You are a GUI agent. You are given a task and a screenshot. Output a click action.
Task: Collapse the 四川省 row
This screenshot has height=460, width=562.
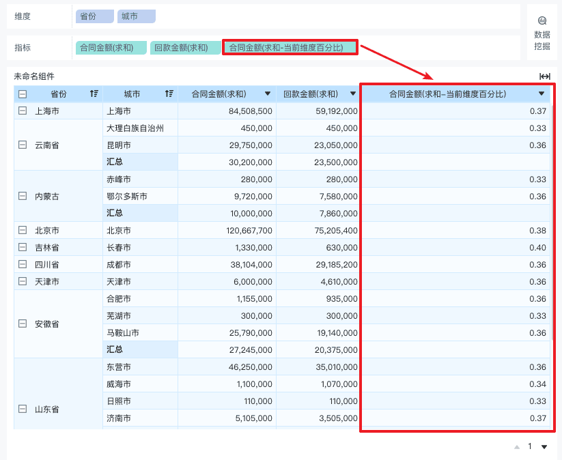click(23, 264)
